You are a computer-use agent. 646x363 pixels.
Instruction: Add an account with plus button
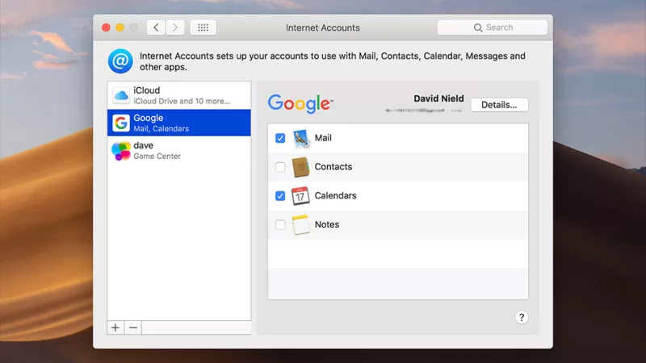click(115, 328)
